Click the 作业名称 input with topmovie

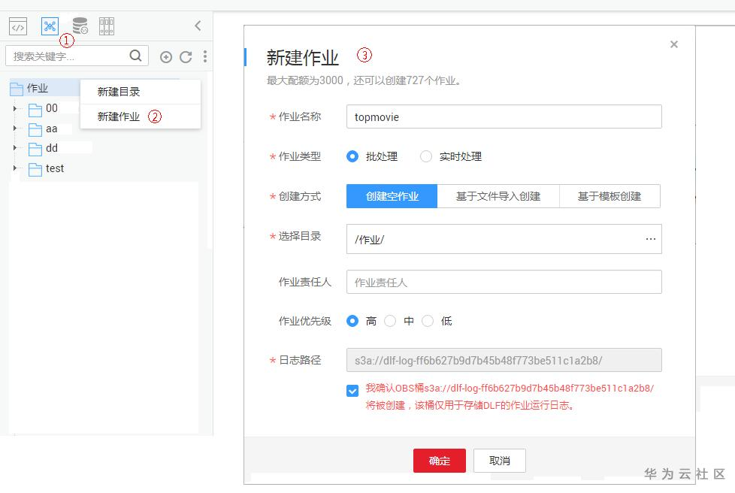(504, 116)
